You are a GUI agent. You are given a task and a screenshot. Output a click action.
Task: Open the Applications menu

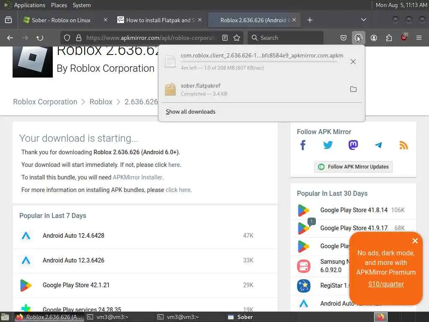pos(30,5)
